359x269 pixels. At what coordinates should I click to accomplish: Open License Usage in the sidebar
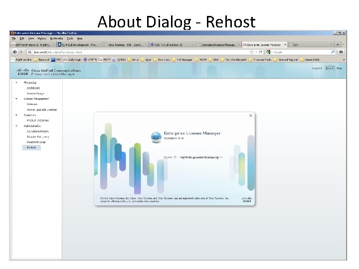pos(35,93)
